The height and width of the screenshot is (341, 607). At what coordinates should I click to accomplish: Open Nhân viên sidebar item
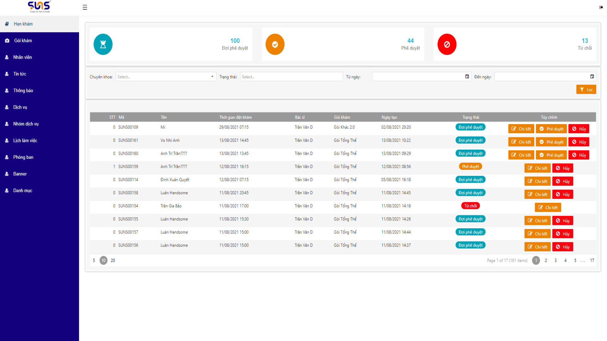point(22,57)
